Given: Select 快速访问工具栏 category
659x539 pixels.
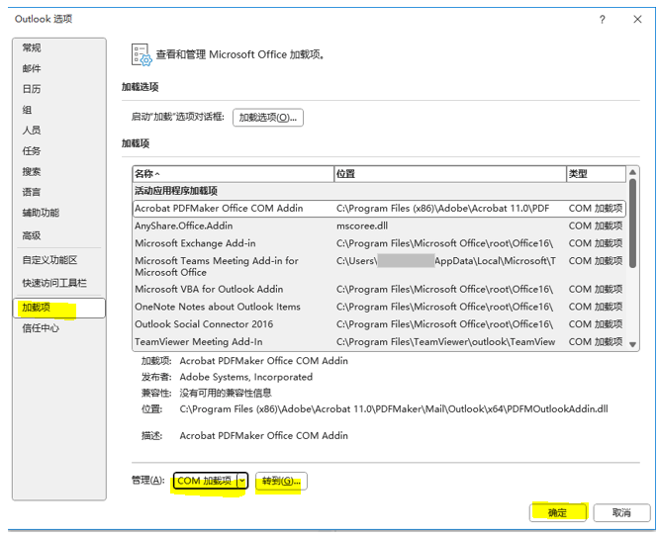Looking at the screenshot, I should [58, 284].
